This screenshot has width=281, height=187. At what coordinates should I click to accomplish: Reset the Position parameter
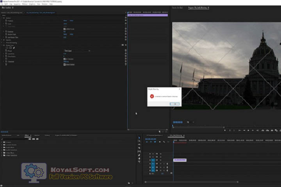pyautogui.click(x=126, y=20)
